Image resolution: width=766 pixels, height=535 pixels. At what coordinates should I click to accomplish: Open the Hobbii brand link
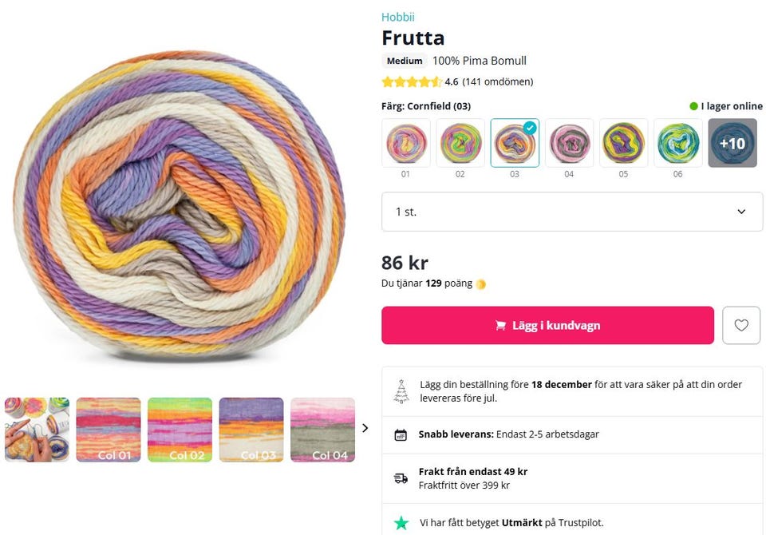[x=397, y=17]
